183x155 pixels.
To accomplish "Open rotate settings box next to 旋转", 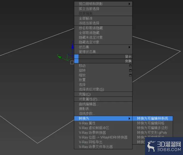I will 130,71.
